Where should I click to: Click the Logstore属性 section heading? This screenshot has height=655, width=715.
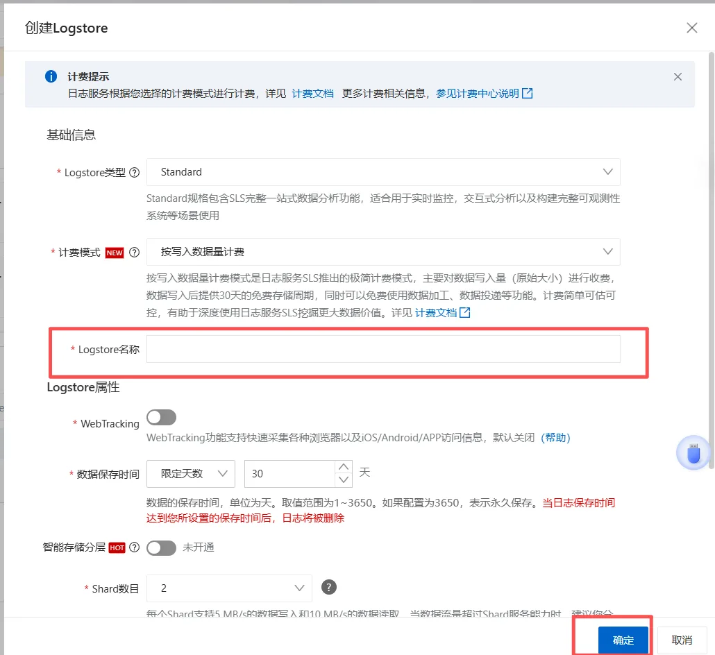(x=83, y=387)
